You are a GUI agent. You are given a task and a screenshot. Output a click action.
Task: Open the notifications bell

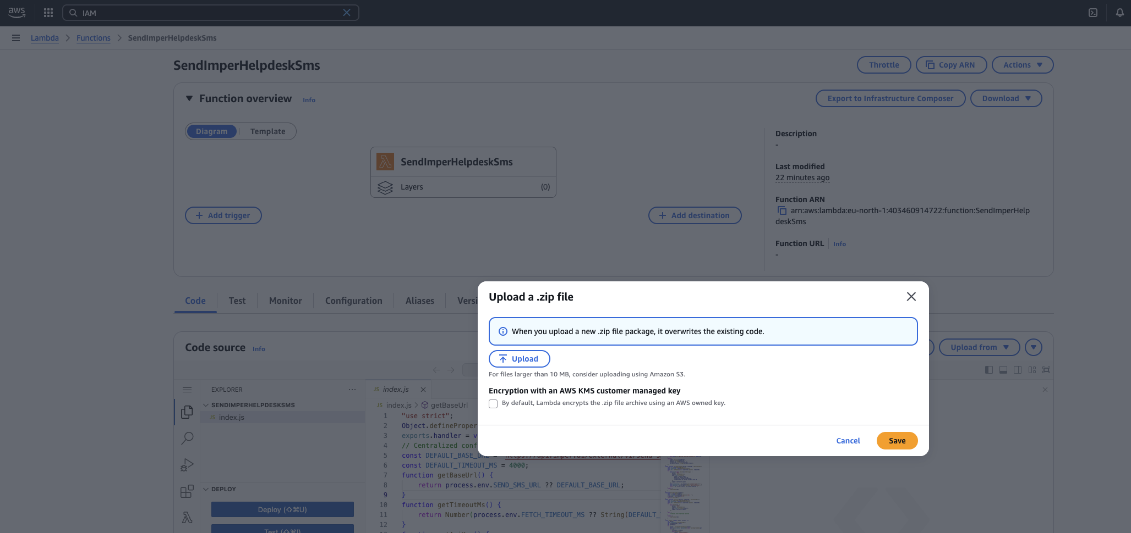(x=1119, y=13)
